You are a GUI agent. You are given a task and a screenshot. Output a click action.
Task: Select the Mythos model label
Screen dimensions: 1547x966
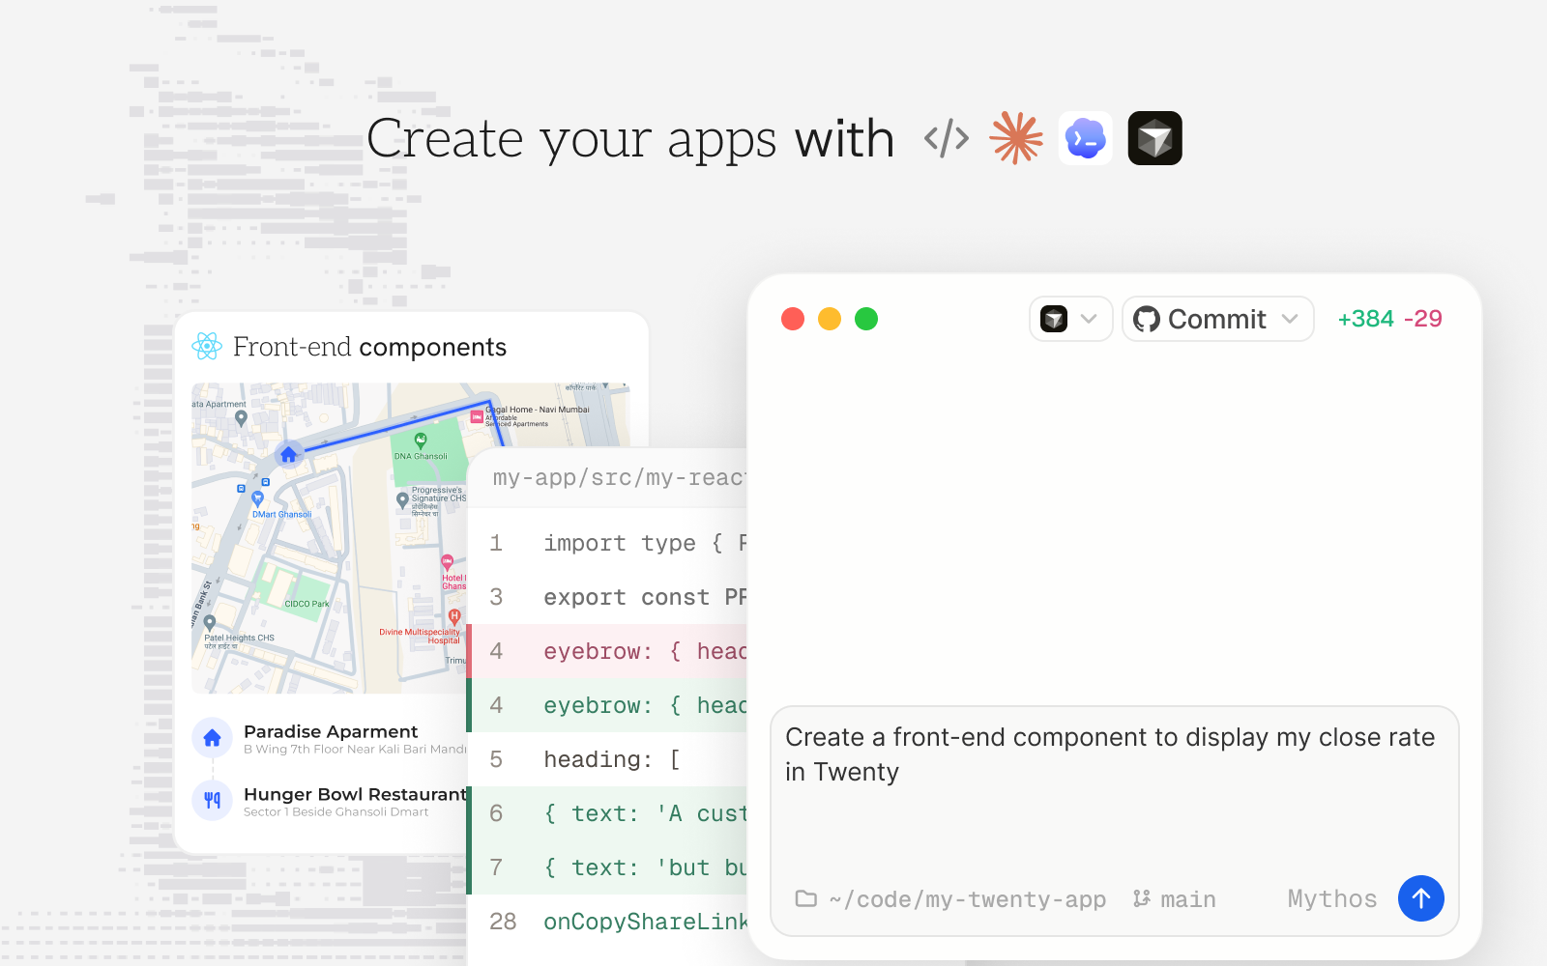(1331, 898)
